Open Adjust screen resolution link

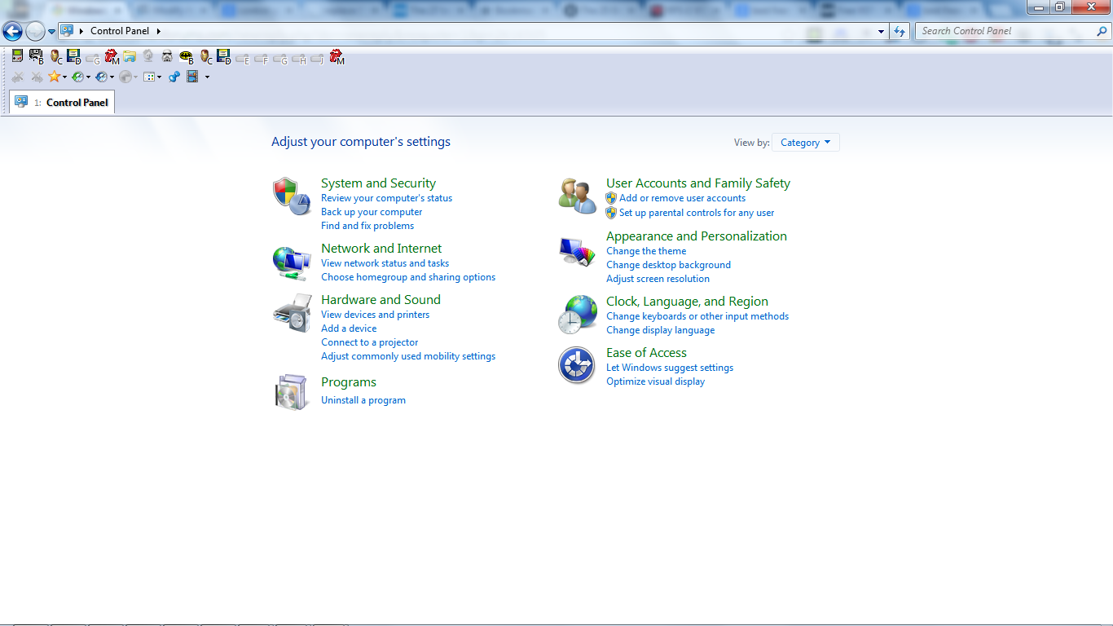click(x=658, y=279)
